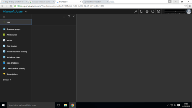192x108 pixels.
Task: Open the Chrome menu
Action: (x=190, y=6)
